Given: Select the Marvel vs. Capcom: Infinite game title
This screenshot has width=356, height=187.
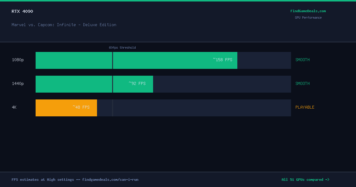Looking at the screenshot, I should click(64, 25).
